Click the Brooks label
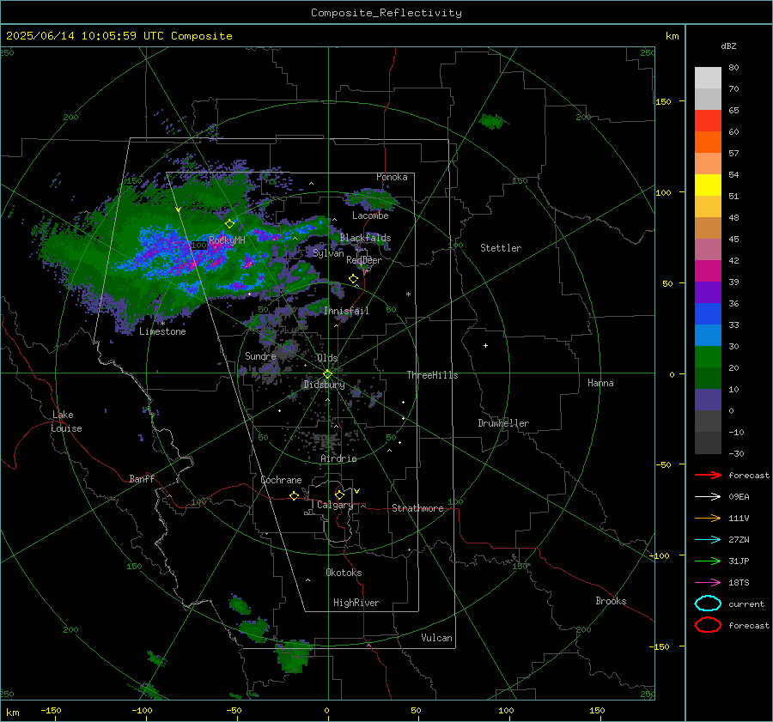Screen dimensions: 773x722 coord(611,601)
